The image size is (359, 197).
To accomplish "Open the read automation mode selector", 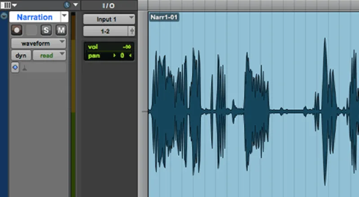I will click(x=49, y=56).
